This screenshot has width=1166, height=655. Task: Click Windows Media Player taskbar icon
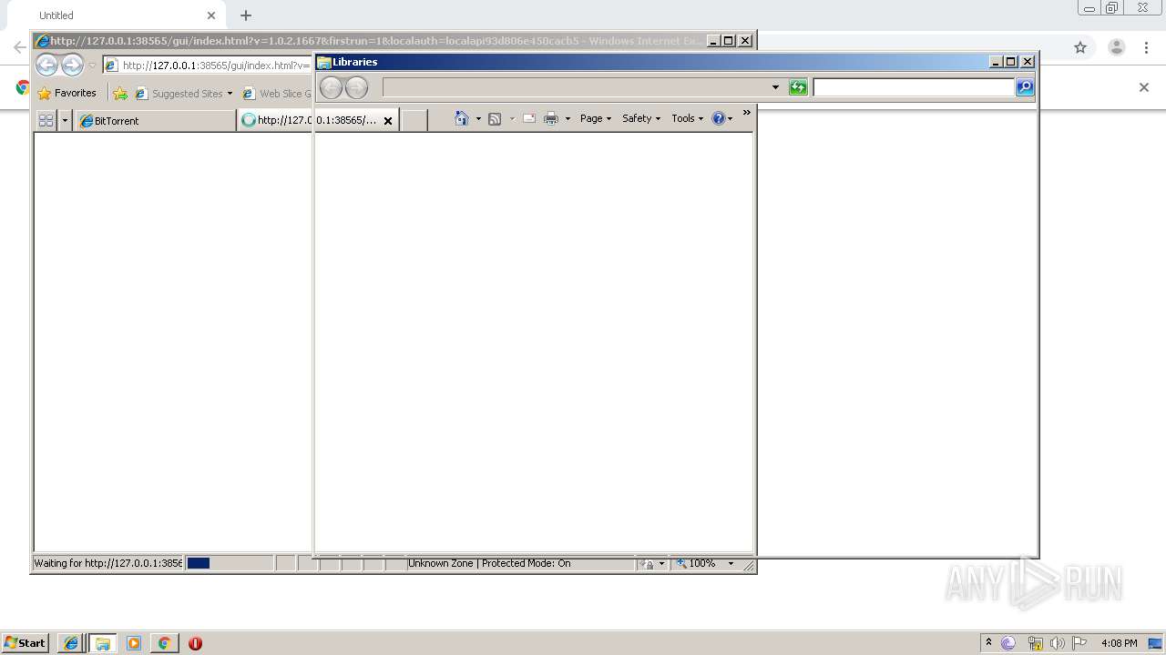(x=134, y=643)
